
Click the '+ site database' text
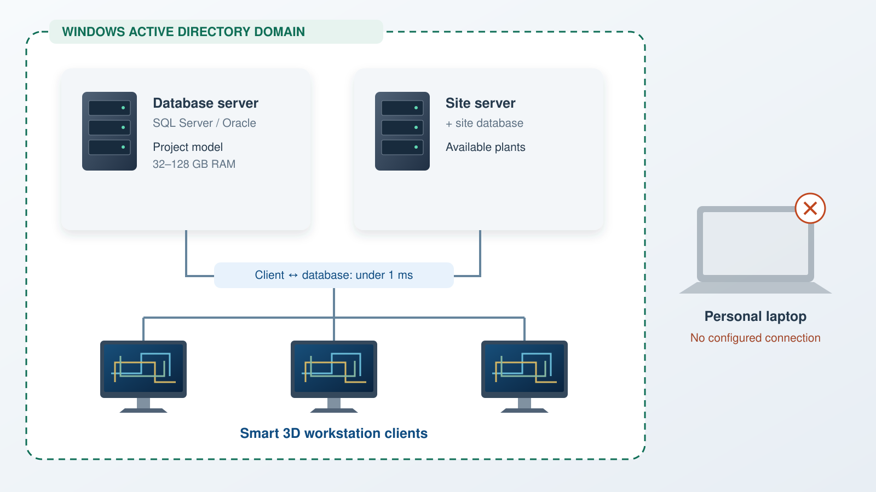point(485,123)
